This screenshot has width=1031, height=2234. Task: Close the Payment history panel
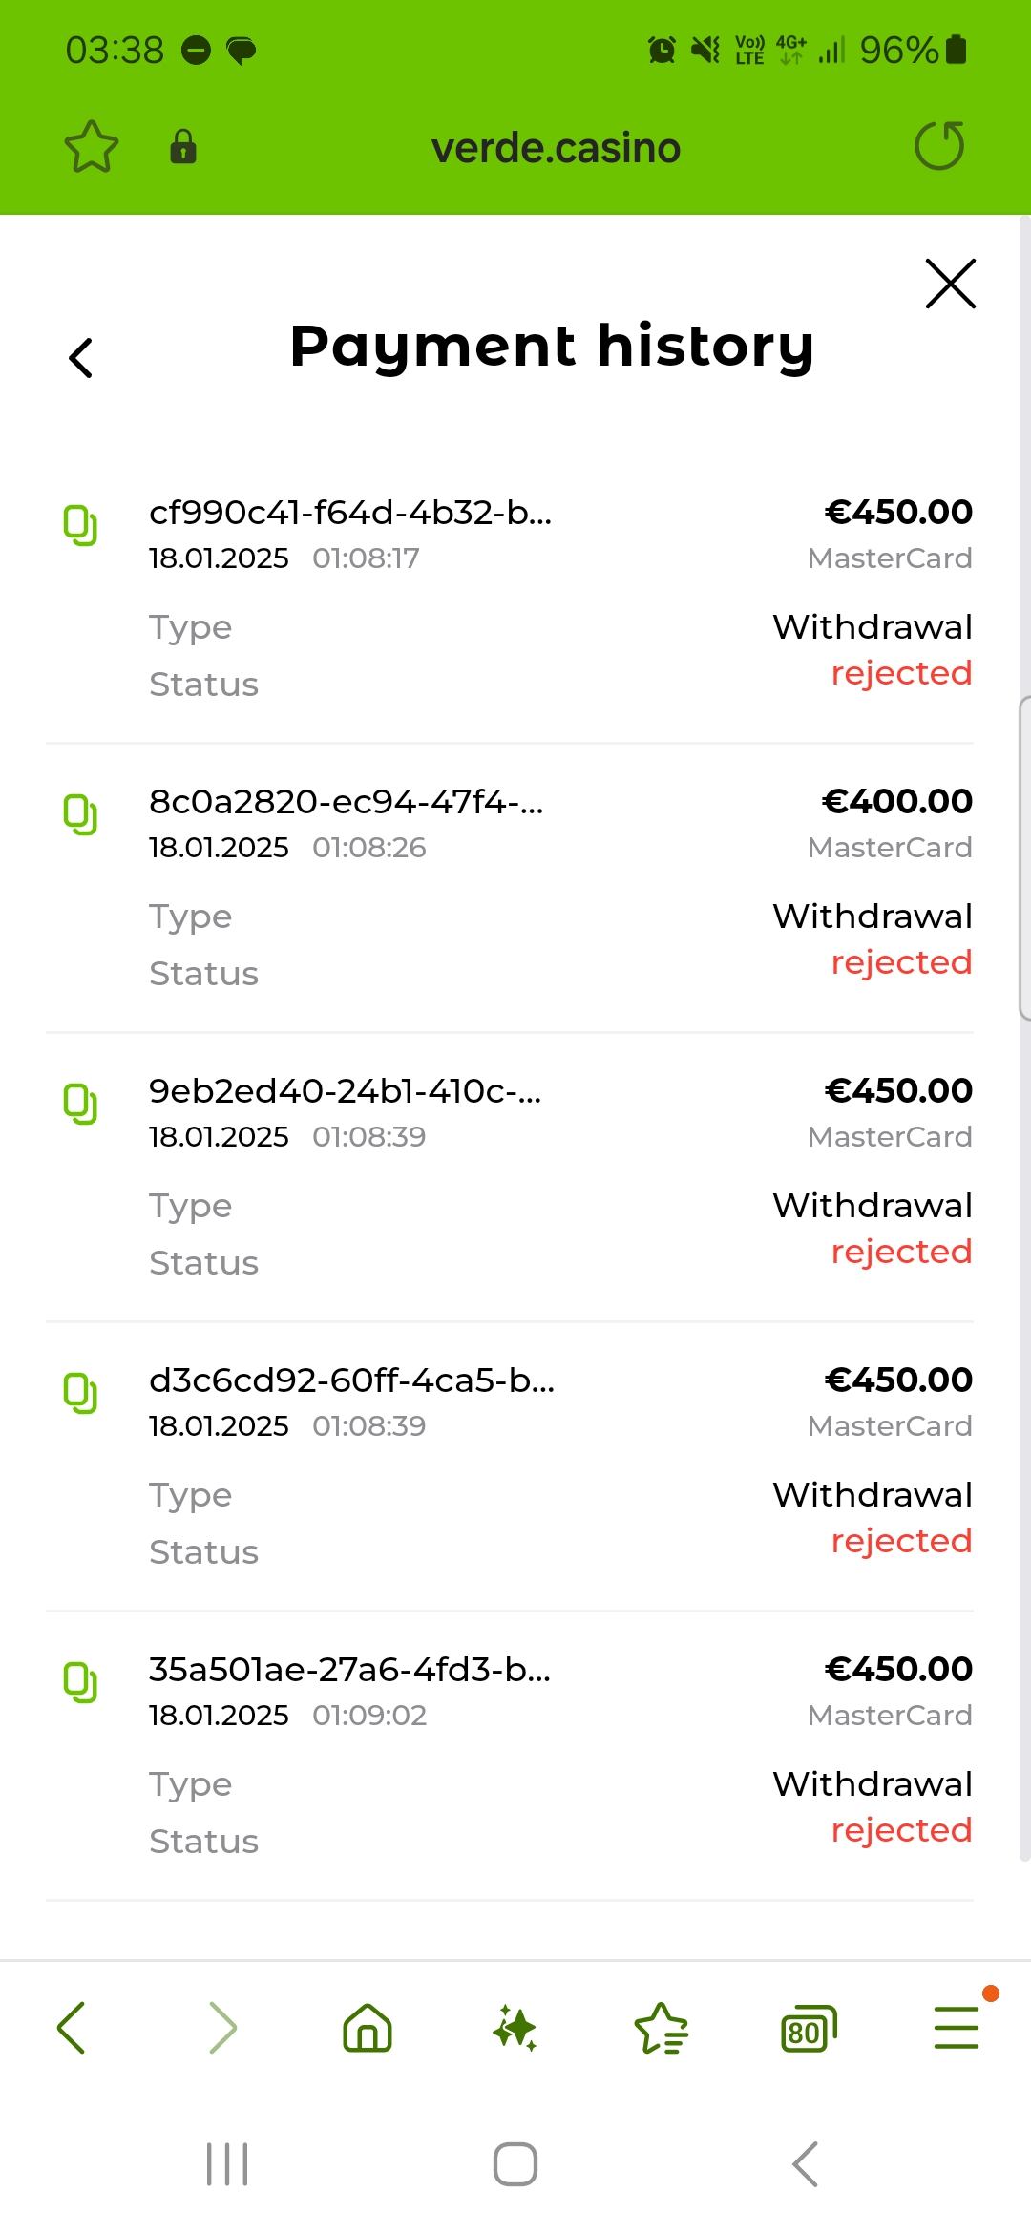coord(951,284)
